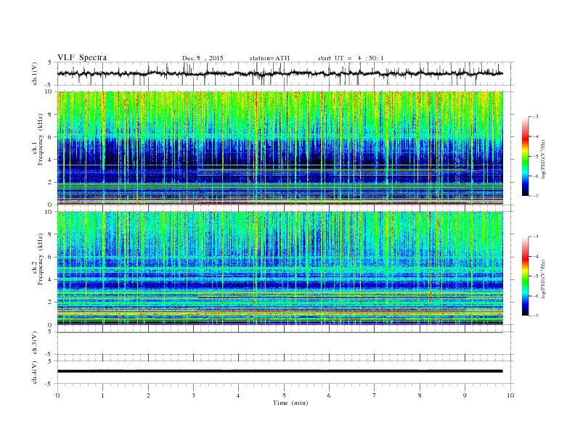Viewport: 575px width, 444px height.
Task: Click the time axis tick label '7'
Action: [x=375, y=395]
